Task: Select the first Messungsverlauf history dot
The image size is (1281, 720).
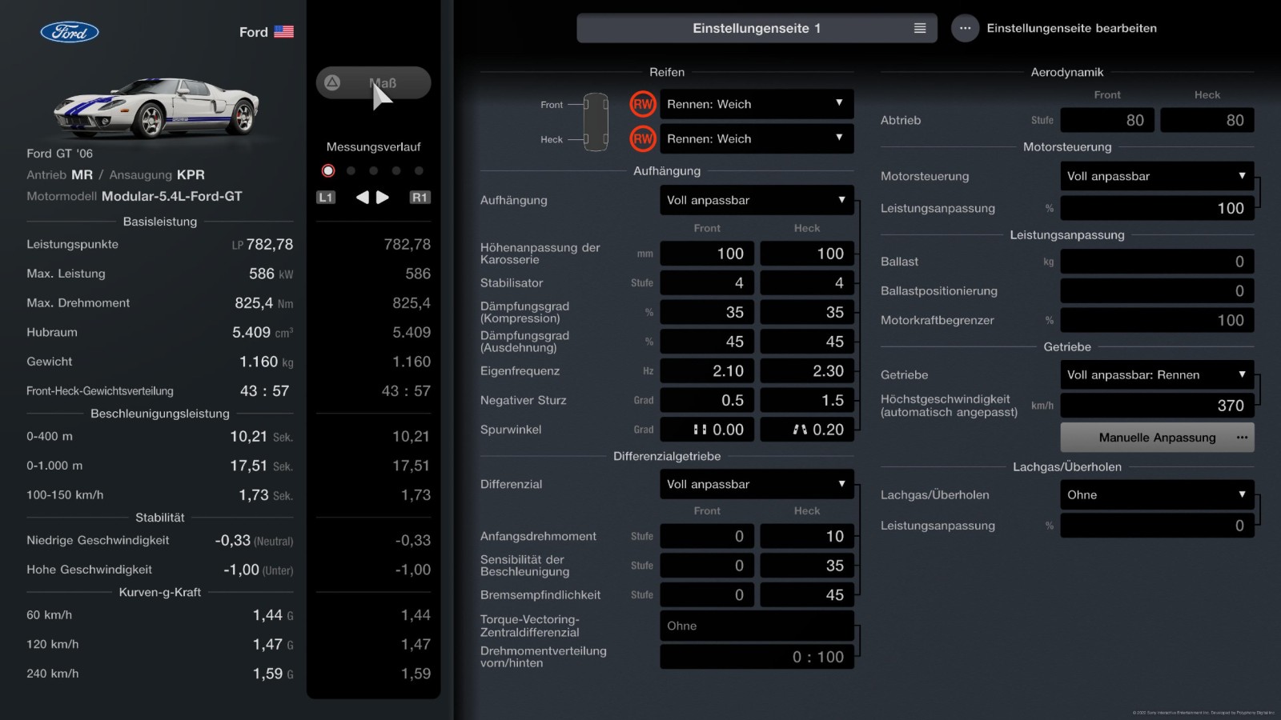Action: click(x=328, y=170)
